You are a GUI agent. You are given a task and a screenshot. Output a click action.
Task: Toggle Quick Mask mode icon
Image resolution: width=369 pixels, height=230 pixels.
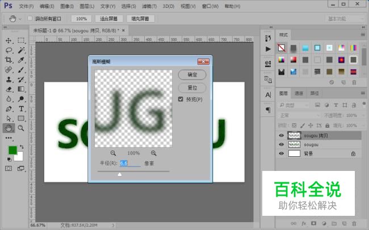9,169
